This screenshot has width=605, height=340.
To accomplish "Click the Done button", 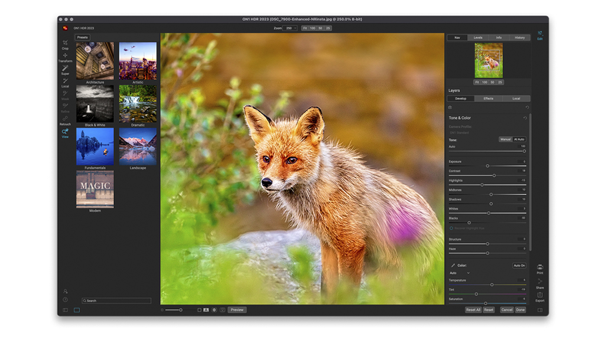I will coord(520,310).
